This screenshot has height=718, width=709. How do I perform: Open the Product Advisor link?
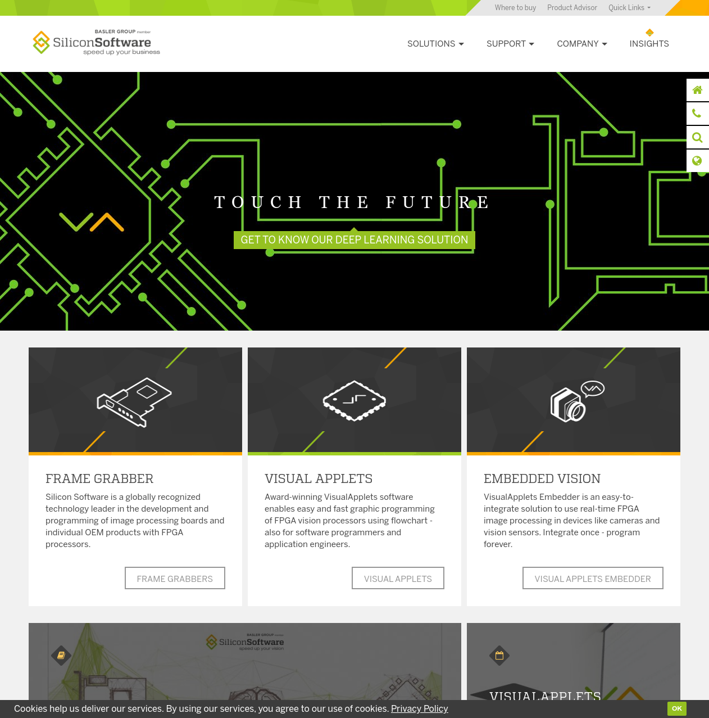pos(572,8)
